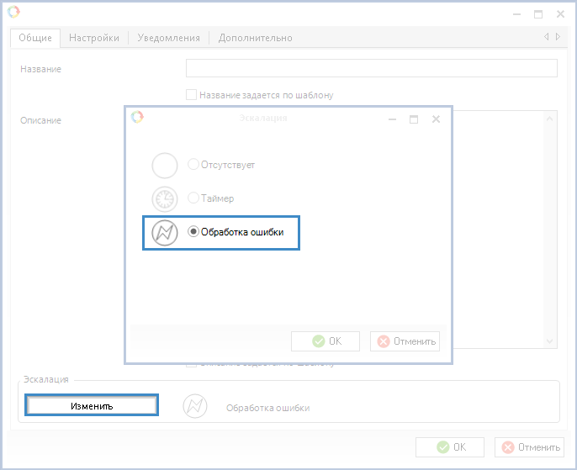Viewport: 577px width, 470px height.
Task: Switch to the Настройки tab
Action: click(x=93, y=38)
